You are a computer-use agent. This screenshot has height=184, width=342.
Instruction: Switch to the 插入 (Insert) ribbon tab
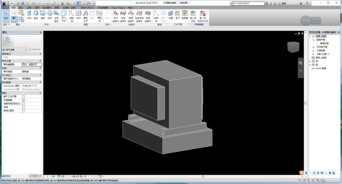[21, 8]
